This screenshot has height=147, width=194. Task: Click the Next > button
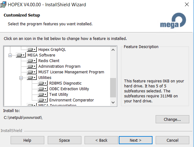(136, 140)
